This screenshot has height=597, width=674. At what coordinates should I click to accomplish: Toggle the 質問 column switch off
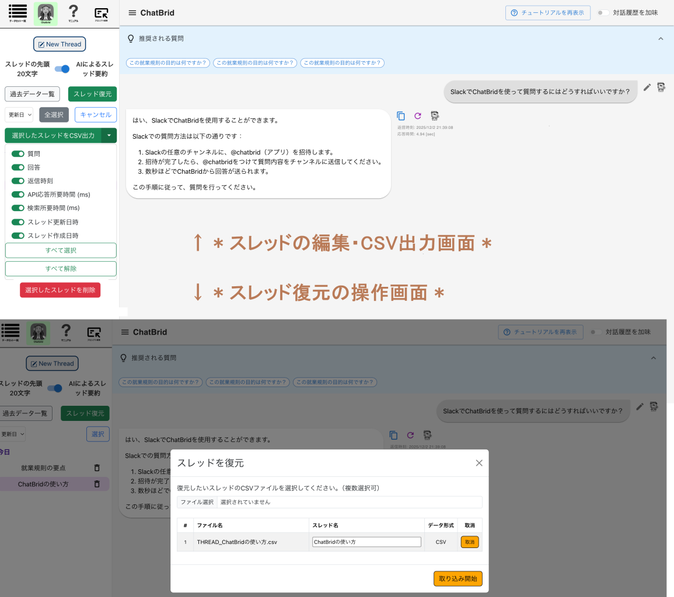18,153
